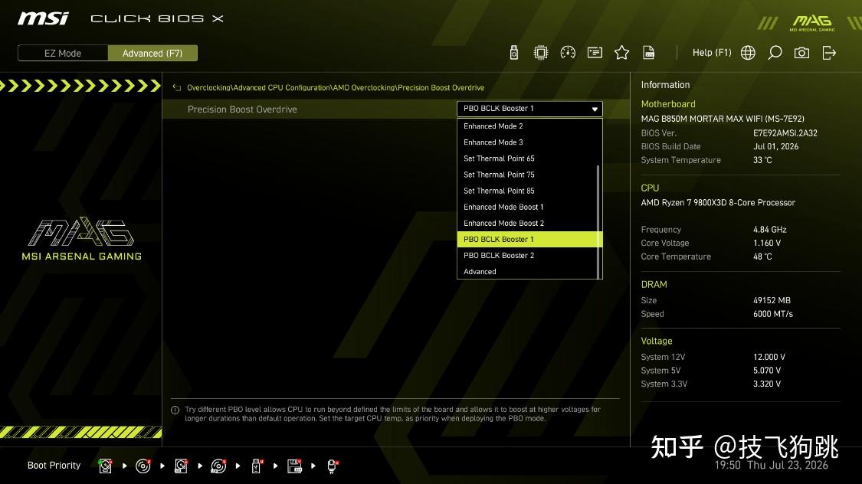Screen dimensions: 862x484
Task: Click the breadcrumb path Overclocking\Advanced CPU Configuration
Action: coord(258,87)
